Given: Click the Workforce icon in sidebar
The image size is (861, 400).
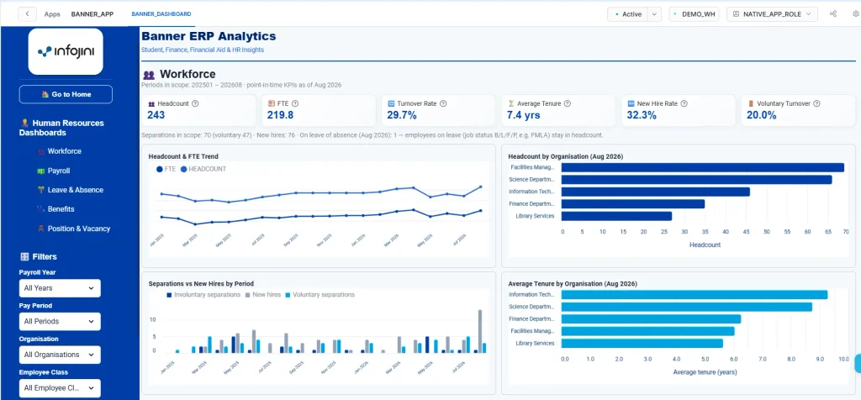Looking at the screenshot, I should pos(40,151).
